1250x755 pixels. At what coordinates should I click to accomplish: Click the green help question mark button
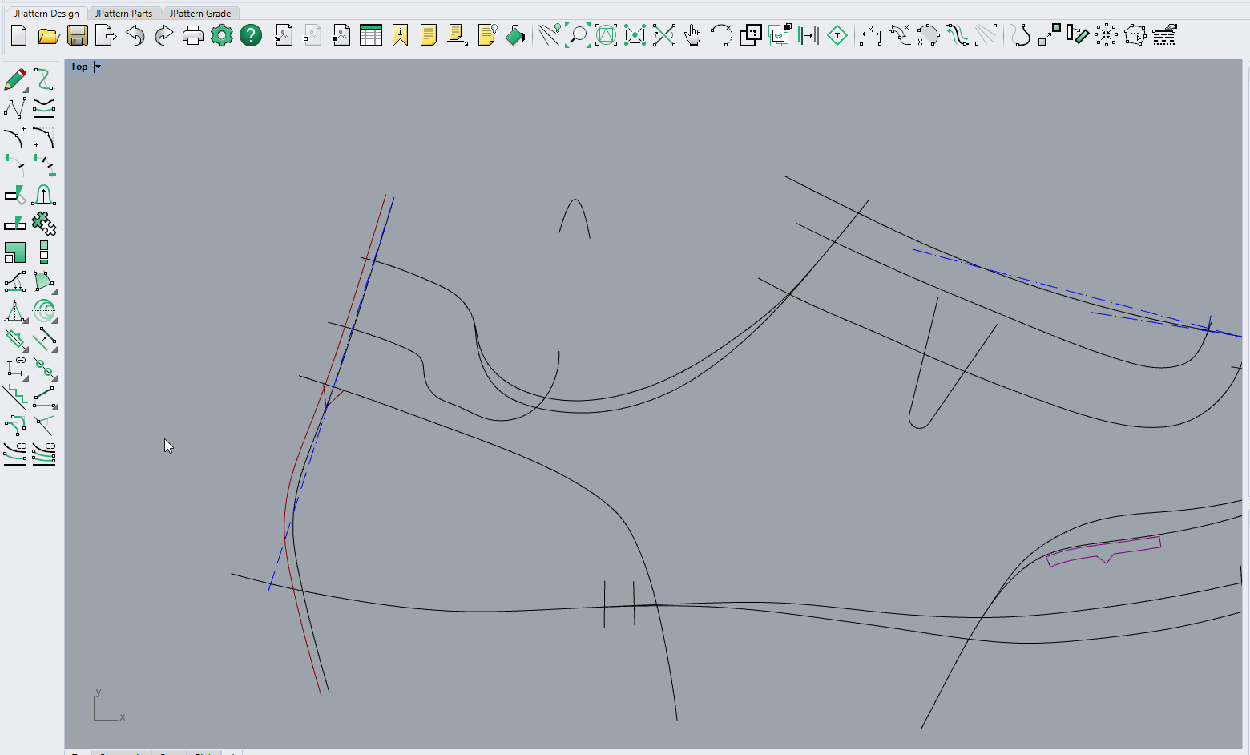(x=251, y=35)
